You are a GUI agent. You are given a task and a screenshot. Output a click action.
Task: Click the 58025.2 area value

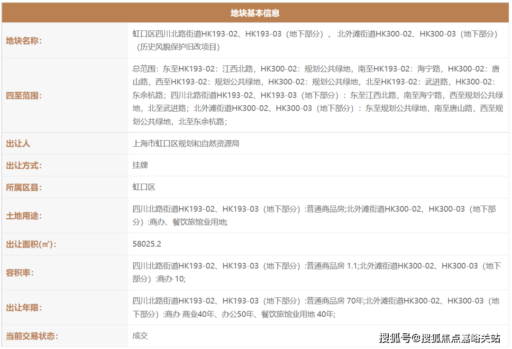coord(147,244)
